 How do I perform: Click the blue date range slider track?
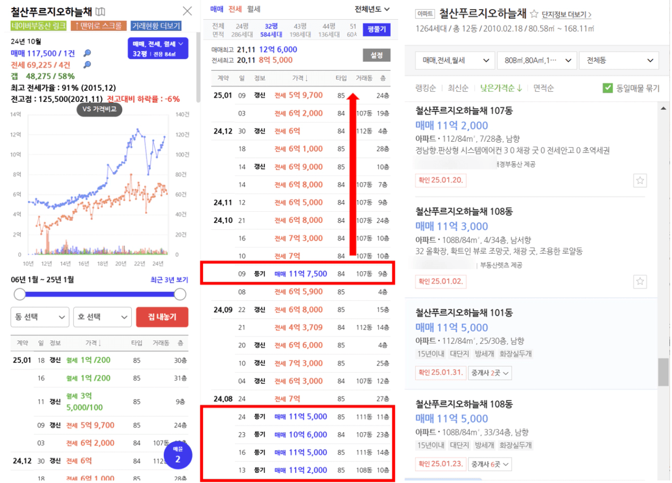tap(100, 294)
